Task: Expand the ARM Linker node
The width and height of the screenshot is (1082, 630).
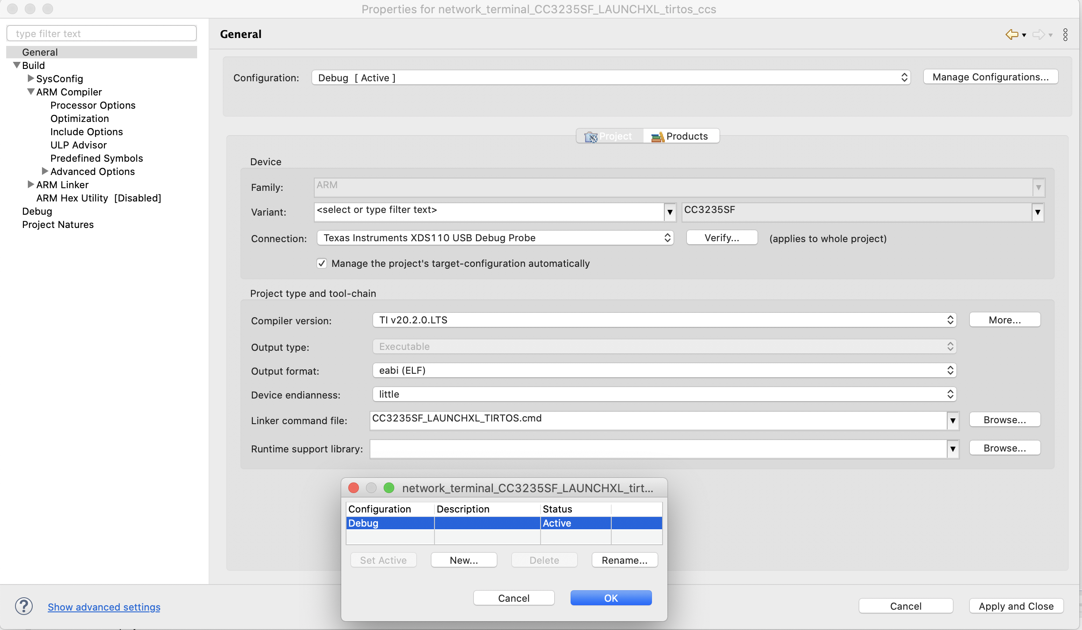Action: click(30, 185)
